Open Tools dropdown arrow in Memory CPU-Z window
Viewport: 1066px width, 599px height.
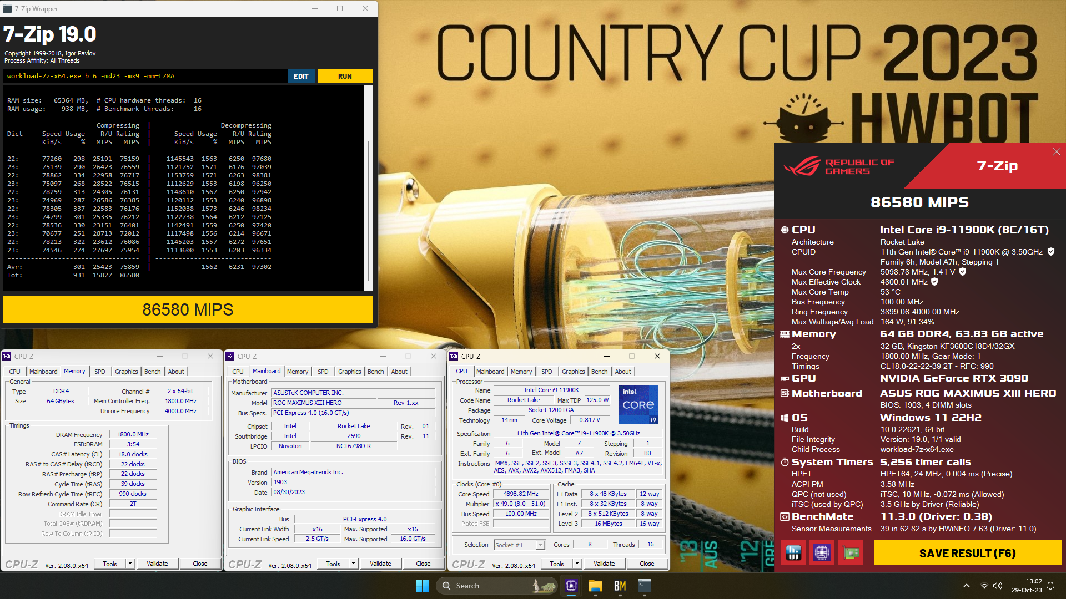pyautogui.click(x=130, y=564)
